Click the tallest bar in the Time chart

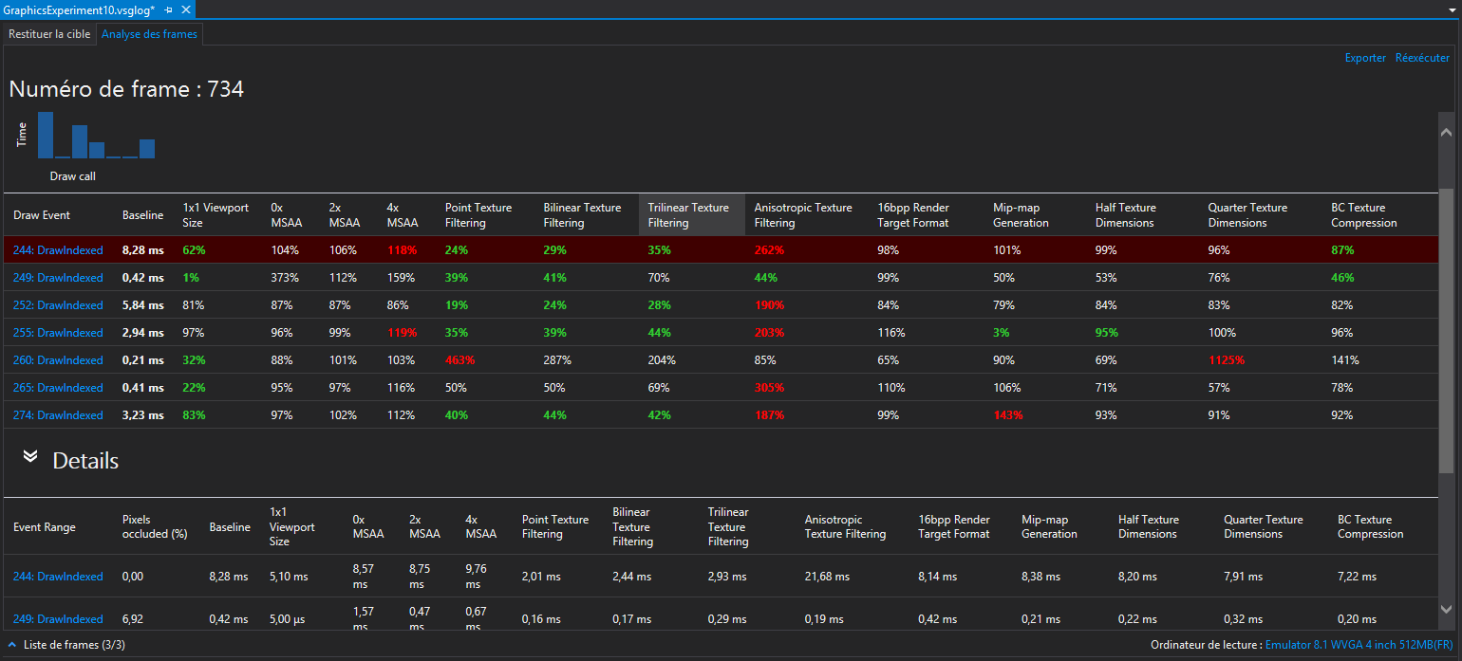click(x=45, y=136)
